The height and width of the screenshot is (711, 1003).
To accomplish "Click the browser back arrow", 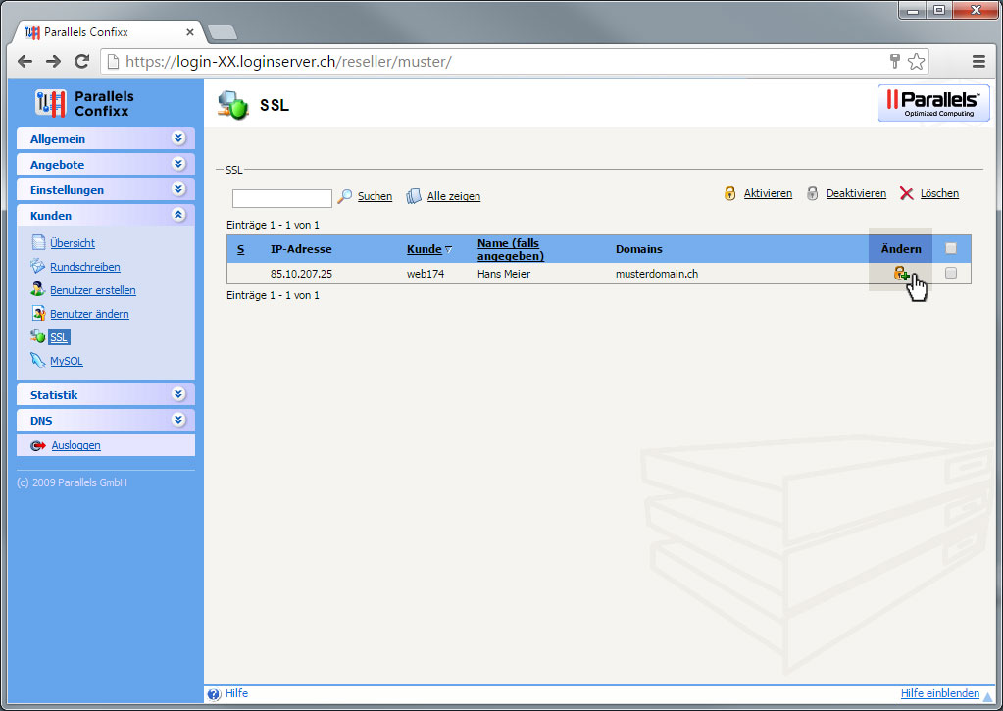I will (x=25, y=62).
